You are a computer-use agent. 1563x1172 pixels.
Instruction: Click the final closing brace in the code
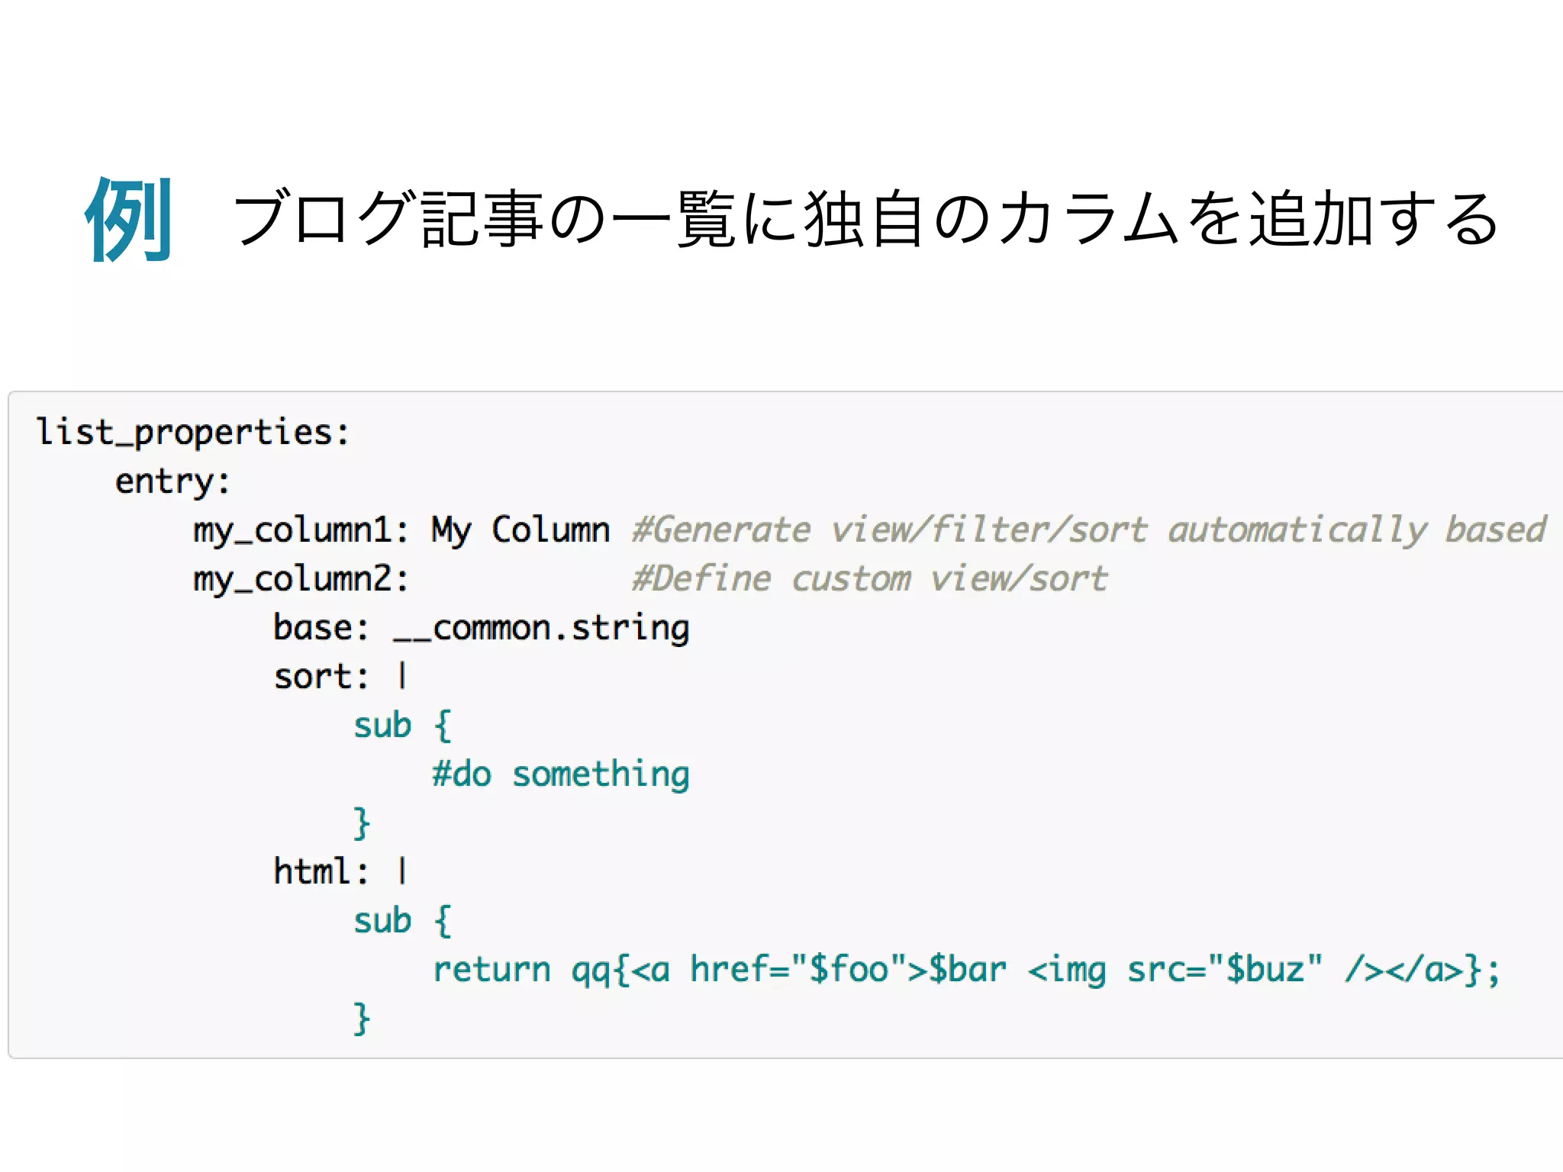(362, 1019)
